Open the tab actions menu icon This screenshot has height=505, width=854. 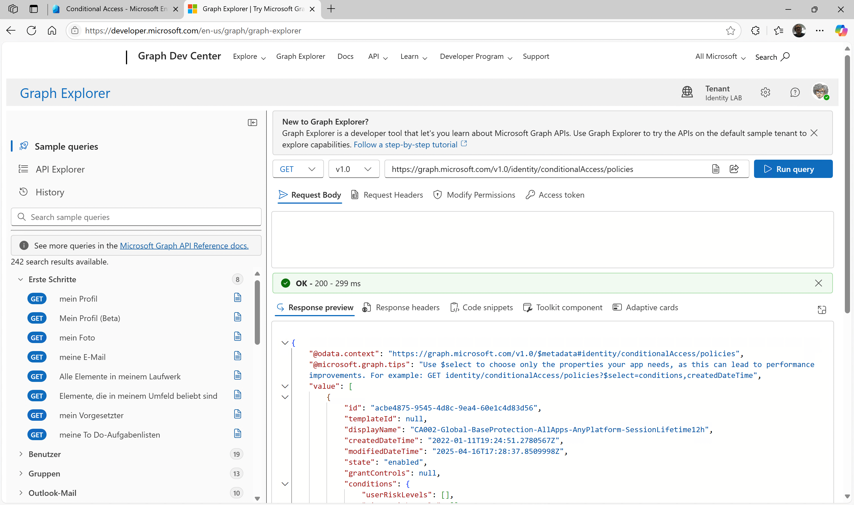(34, 9)
